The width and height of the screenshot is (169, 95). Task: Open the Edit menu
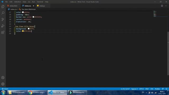(x=11, y=2)
